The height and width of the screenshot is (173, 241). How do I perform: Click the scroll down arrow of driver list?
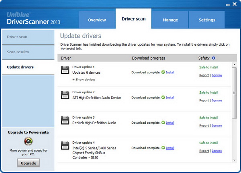(234, 160)
